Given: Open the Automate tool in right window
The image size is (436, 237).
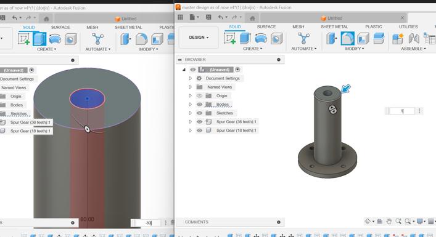Looking at the screenshot, I should [303, 38].
